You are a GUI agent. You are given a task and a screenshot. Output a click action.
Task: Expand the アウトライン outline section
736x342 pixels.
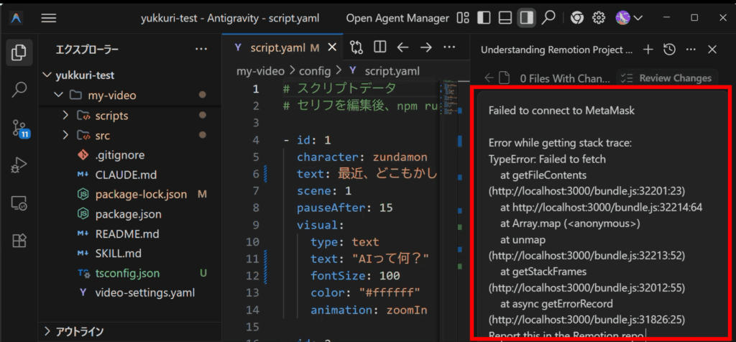[48, 331]
